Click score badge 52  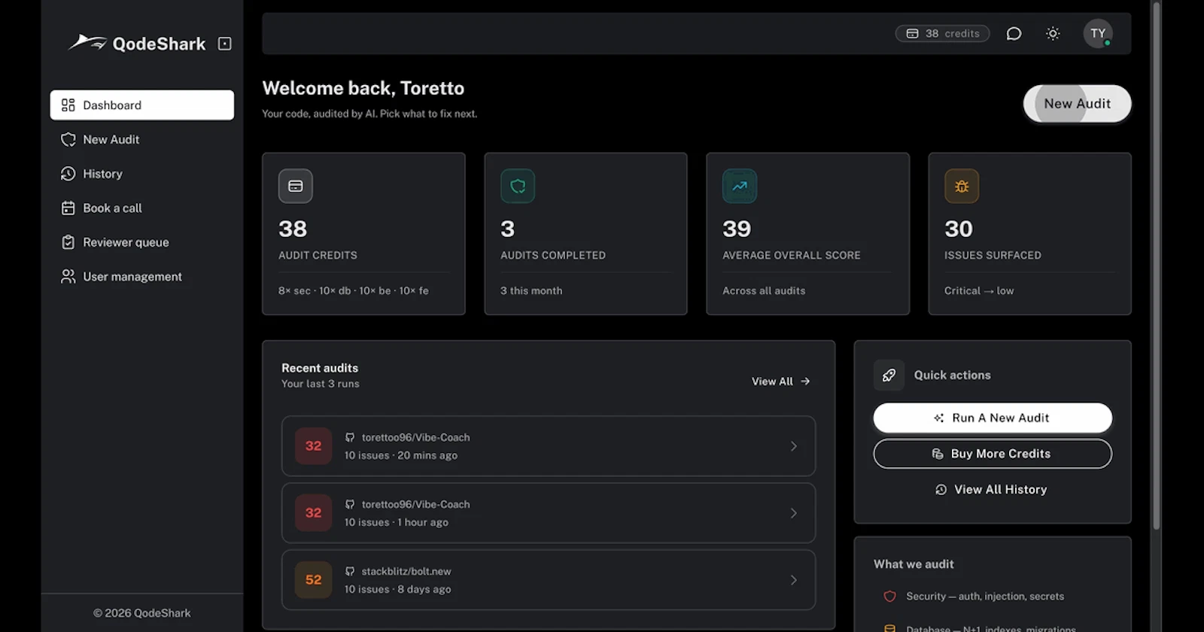click(313, 580)
